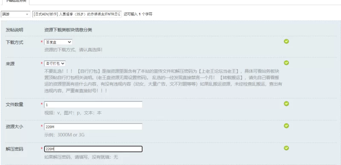Click hint text 资源的下载方式，请认真选择！
This screenshot has width=341, height=165.
(73, 50)
